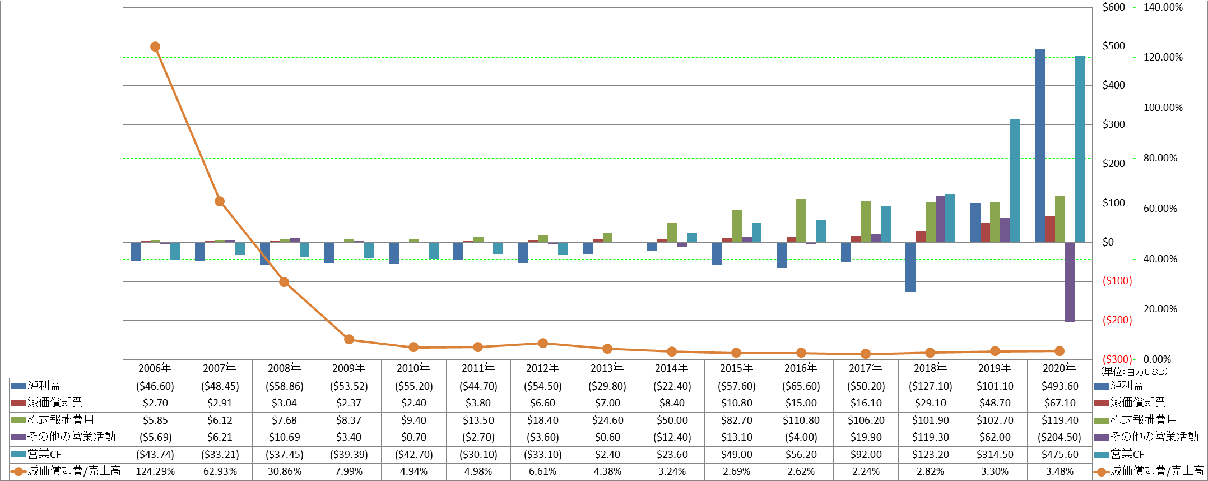
Task: Click the 純利益 cell showing ($46.60)
Action: tap(155, 386)
